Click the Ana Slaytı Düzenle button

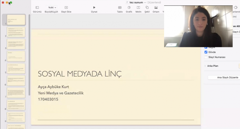point(223,77)
